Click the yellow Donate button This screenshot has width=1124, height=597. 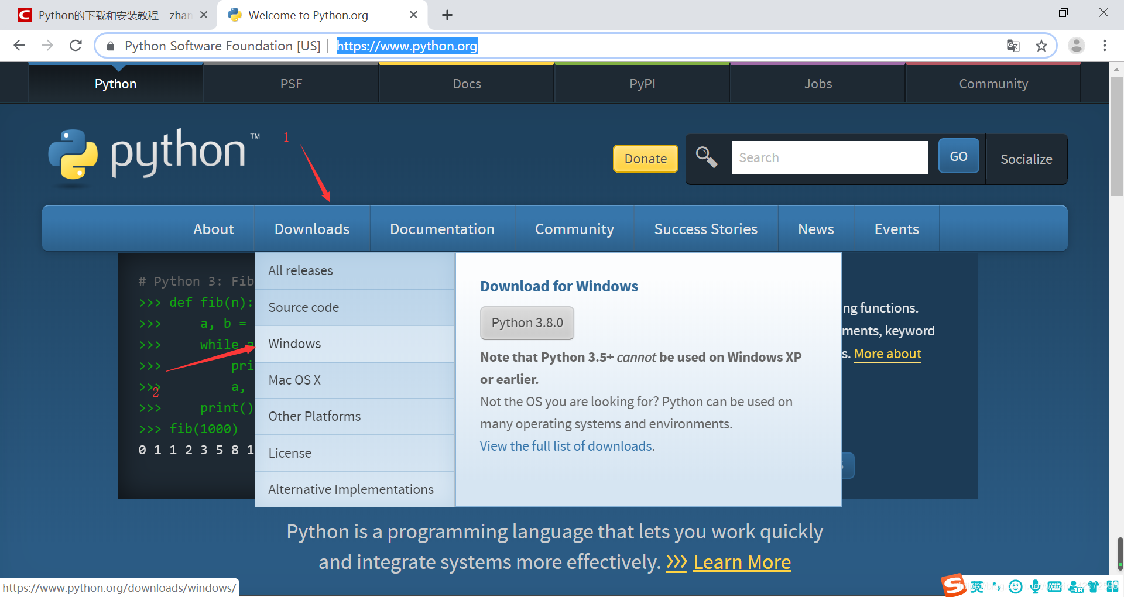click(x=646, y=159)
